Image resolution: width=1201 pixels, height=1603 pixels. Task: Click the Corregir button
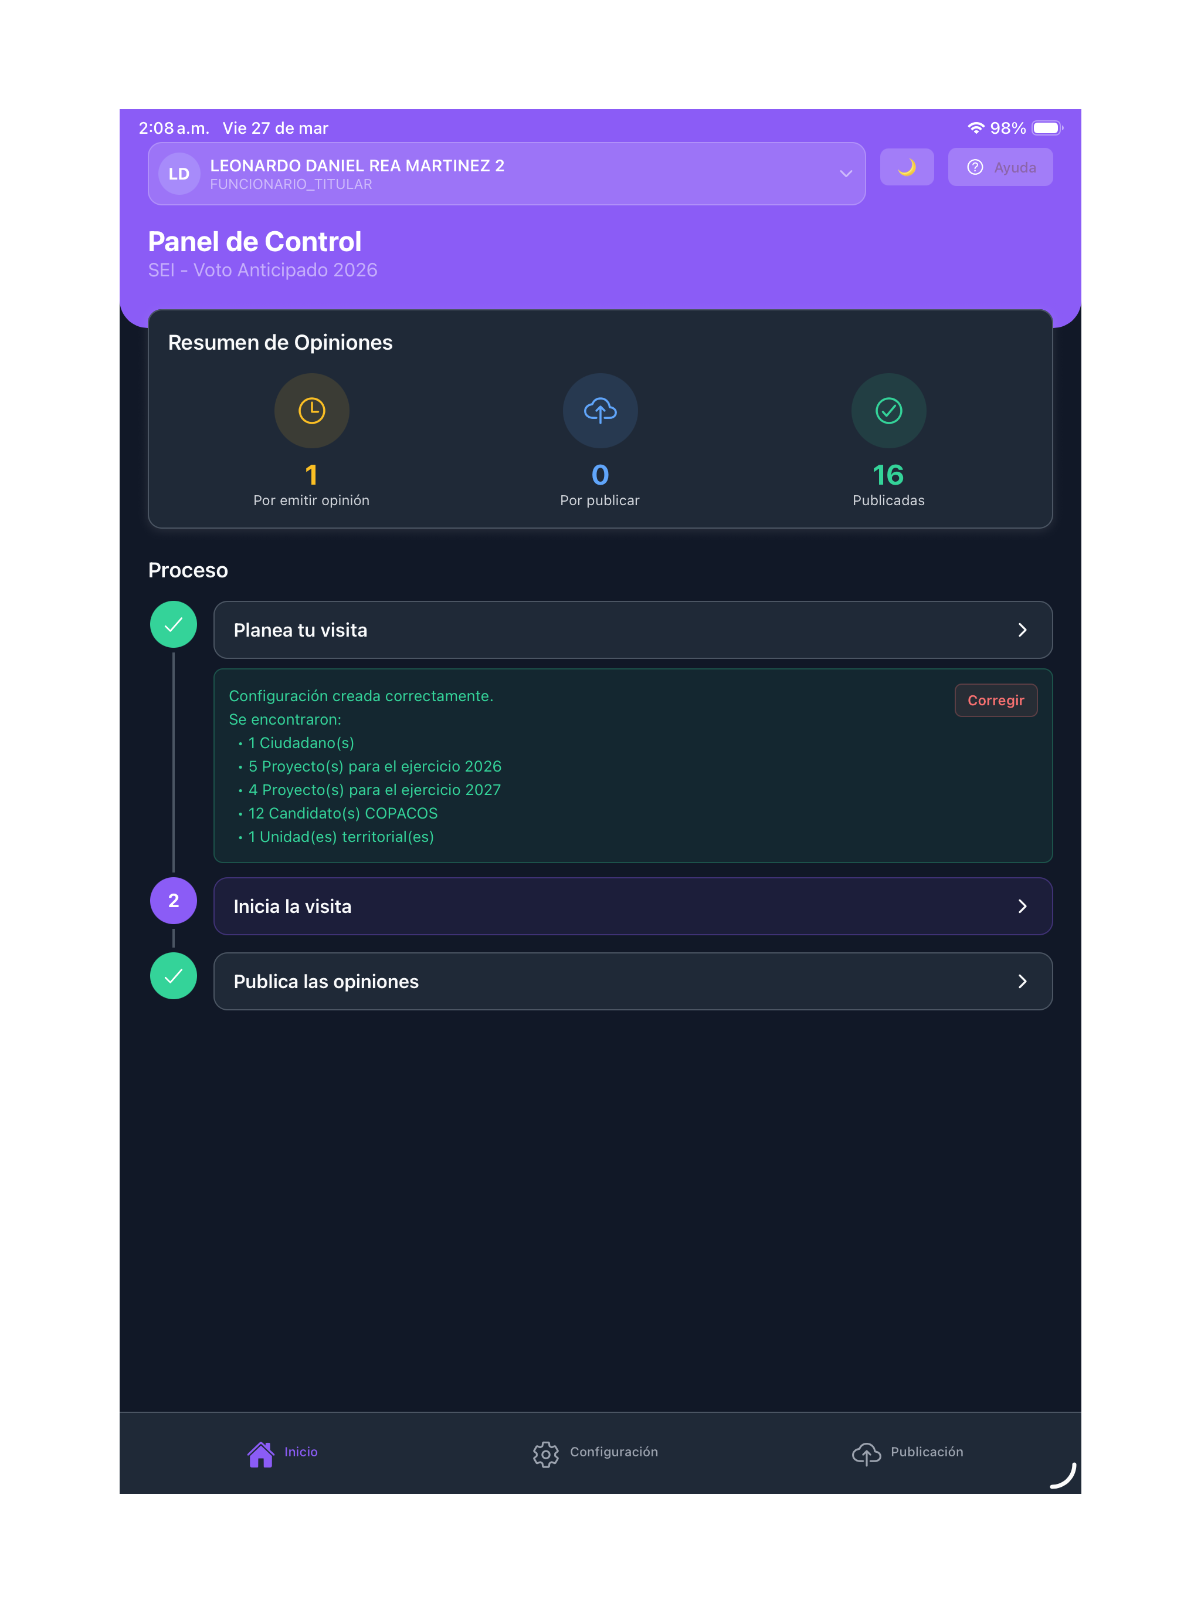coord(995,700)
